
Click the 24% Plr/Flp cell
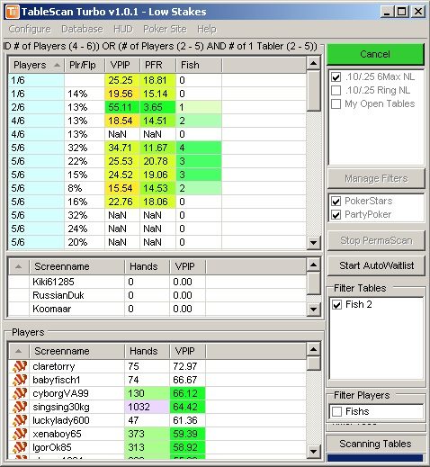(85, 229)
